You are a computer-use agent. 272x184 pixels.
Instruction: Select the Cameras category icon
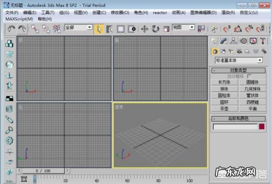click(239, 51)
